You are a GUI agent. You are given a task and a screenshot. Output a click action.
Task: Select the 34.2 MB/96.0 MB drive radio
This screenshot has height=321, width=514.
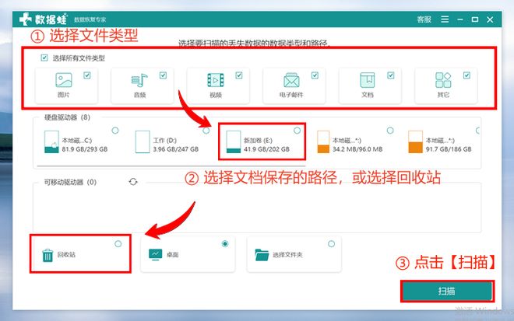click(390, 131)
